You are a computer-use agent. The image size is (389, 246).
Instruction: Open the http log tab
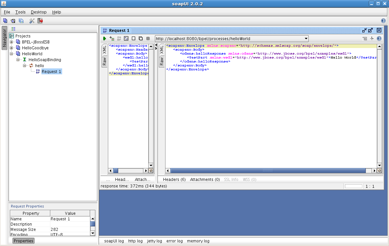(135, 241)
